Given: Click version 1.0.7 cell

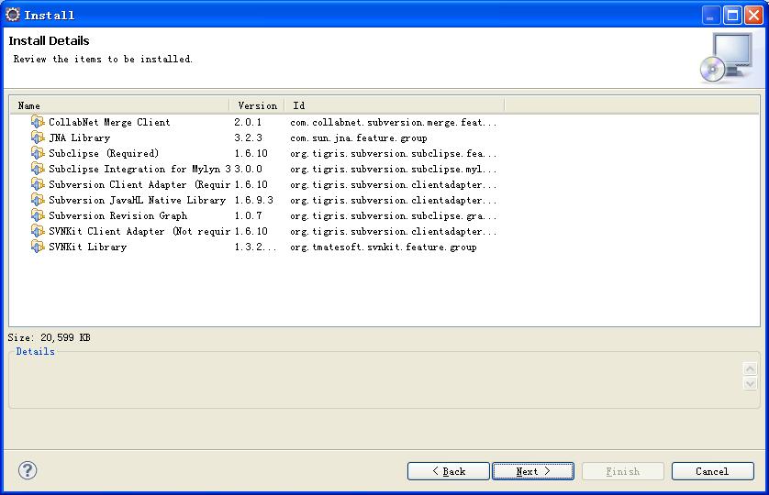Looking at the screenshot, I should pos(248,215).
